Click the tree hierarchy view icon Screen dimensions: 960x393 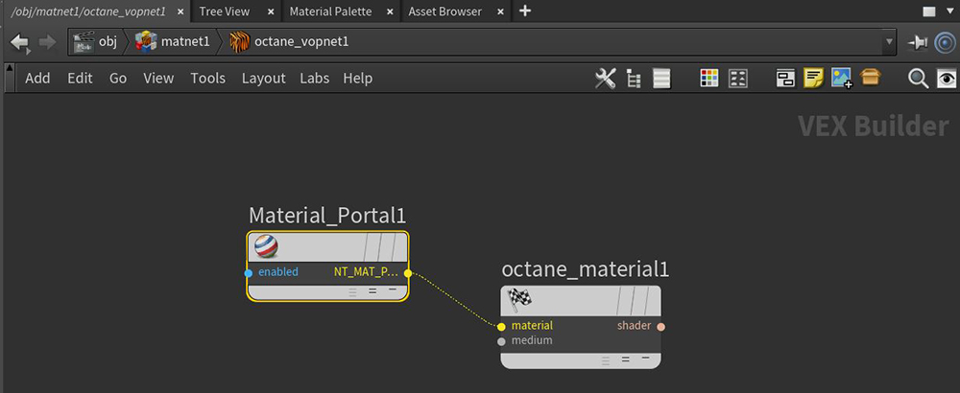pyautogui.click(x=633, y=79)
